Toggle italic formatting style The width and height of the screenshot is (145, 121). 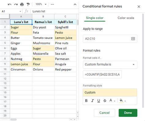coord(92,101)
